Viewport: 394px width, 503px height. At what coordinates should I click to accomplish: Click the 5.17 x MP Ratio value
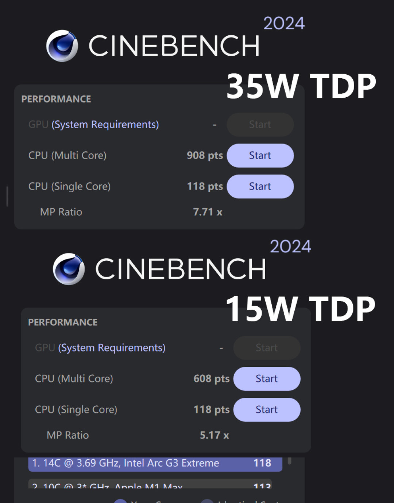pyautogui.click(x=214, y=435)
